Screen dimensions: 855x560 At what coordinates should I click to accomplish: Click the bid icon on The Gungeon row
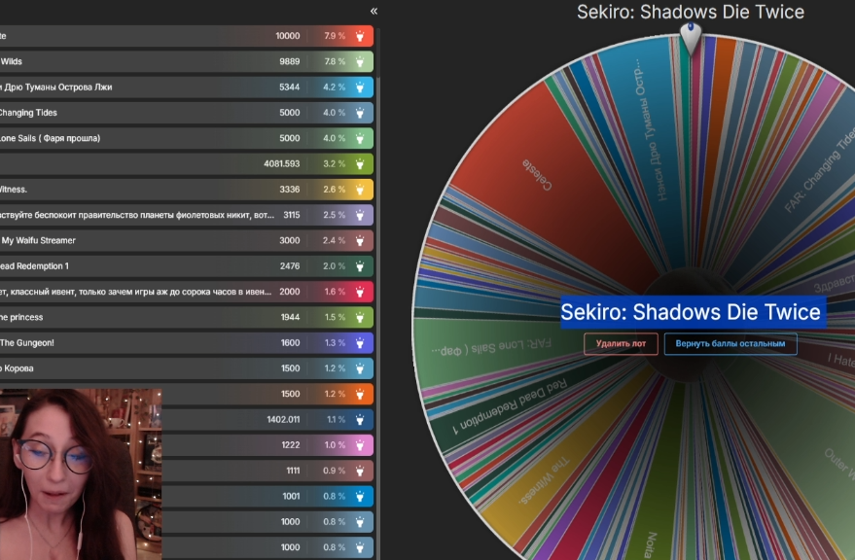tap(360, 343)
